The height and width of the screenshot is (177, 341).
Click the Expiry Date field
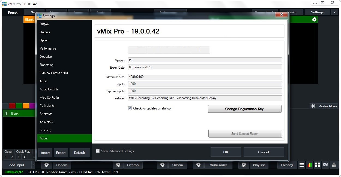(x=205, y=67)
